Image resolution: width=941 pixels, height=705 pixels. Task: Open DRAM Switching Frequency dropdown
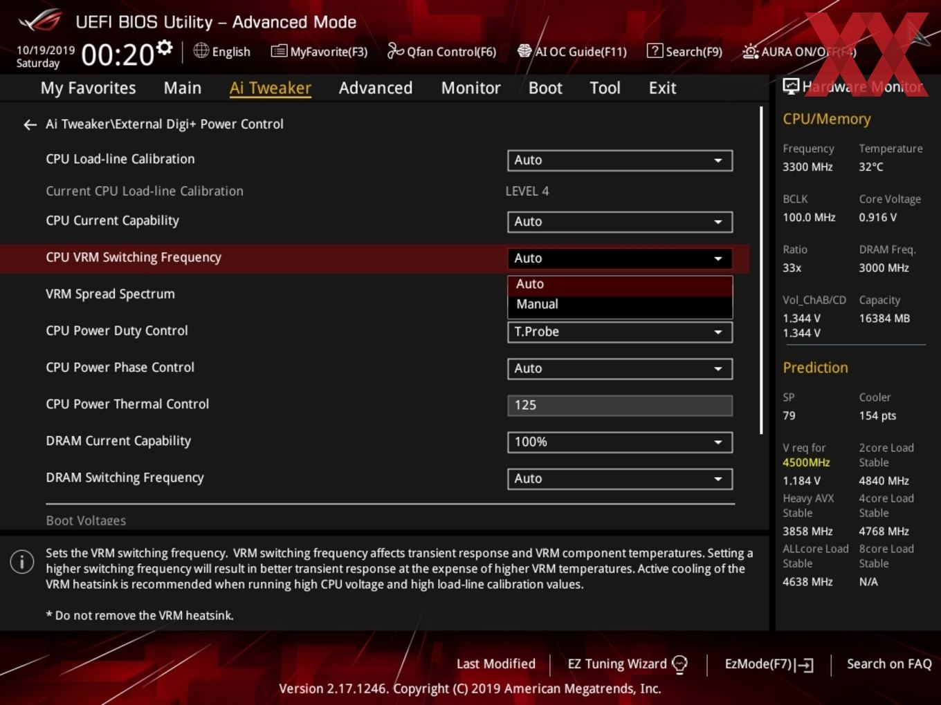coord(620,478)
